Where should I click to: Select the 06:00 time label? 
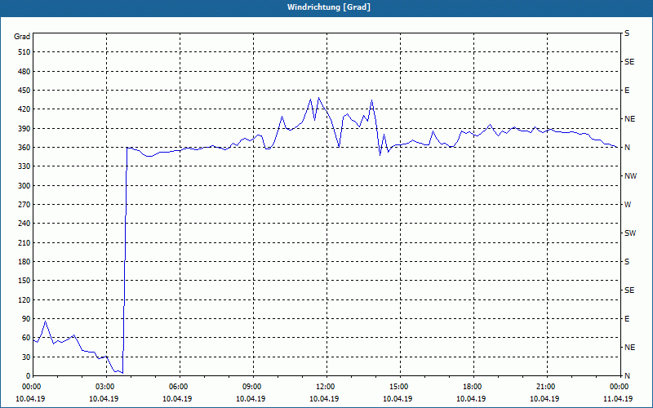(x=177, y=387)
